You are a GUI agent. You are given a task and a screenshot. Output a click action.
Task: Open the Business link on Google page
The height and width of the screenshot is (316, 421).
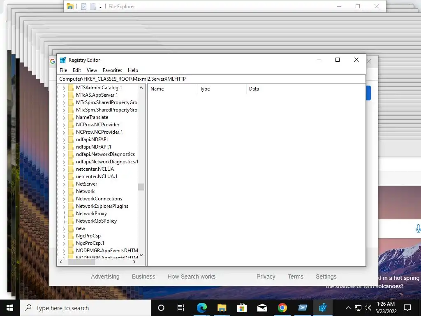tap(143, 276)
